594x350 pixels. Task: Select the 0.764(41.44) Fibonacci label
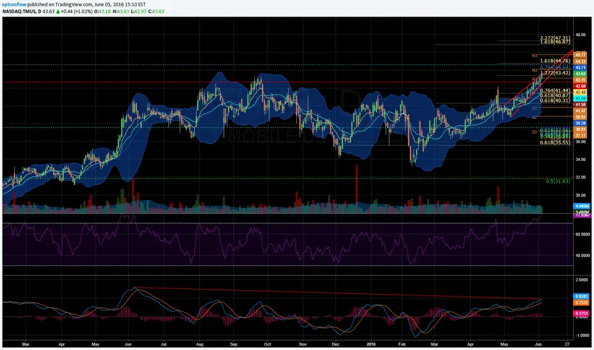[x=555, y=91]
